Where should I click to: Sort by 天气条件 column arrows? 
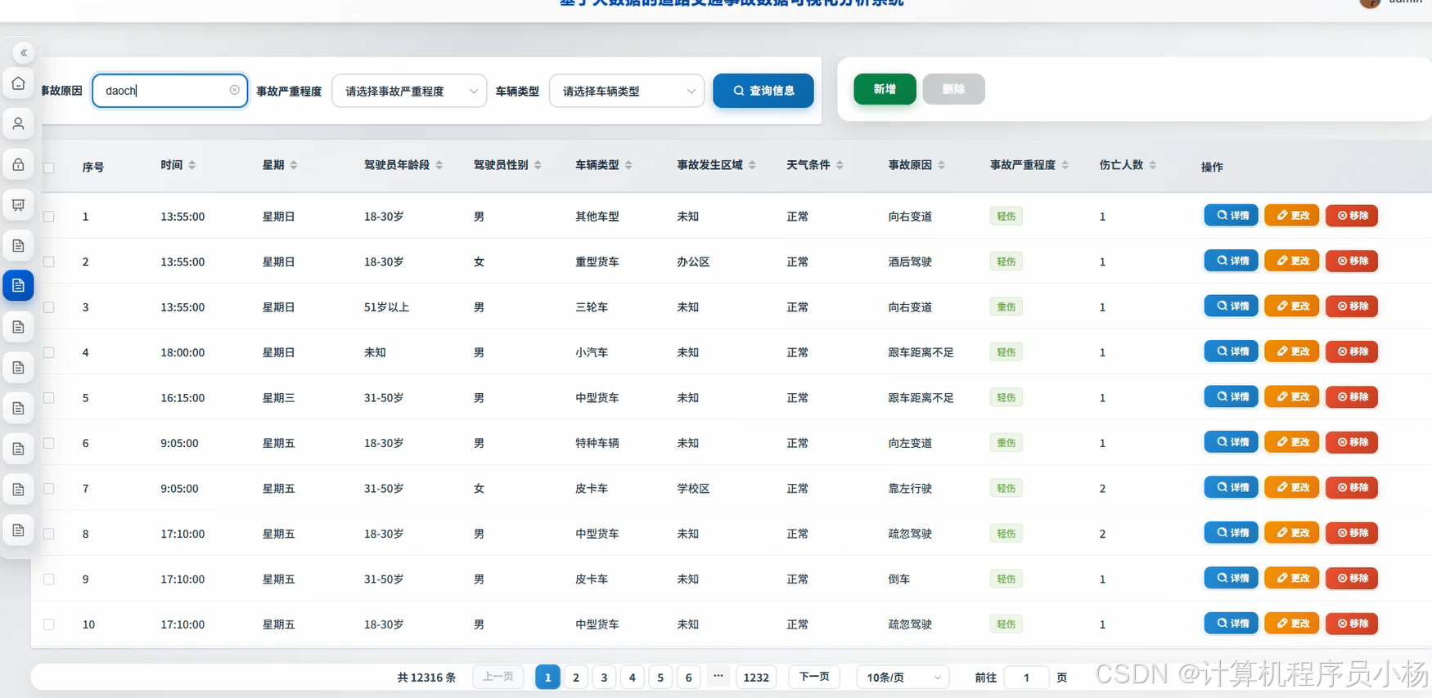tap(840, 165)
